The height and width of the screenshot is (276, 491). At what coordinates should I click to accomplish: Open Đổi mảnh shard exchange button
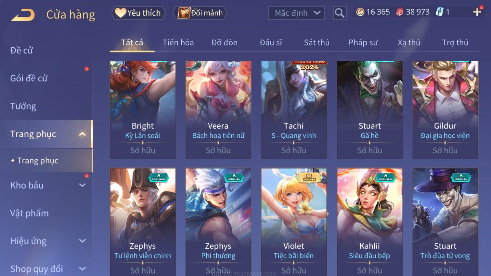[x=200, y=13]
